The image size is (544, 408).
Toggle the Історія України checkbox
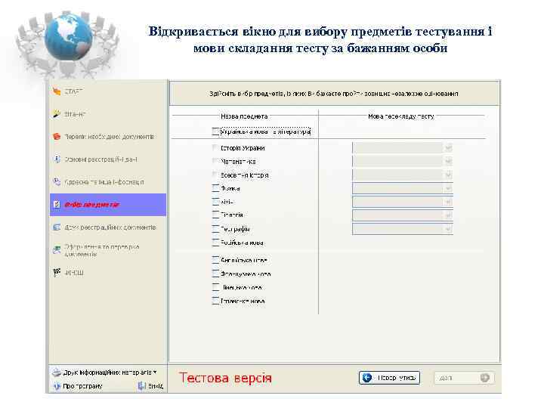[215, 148]
